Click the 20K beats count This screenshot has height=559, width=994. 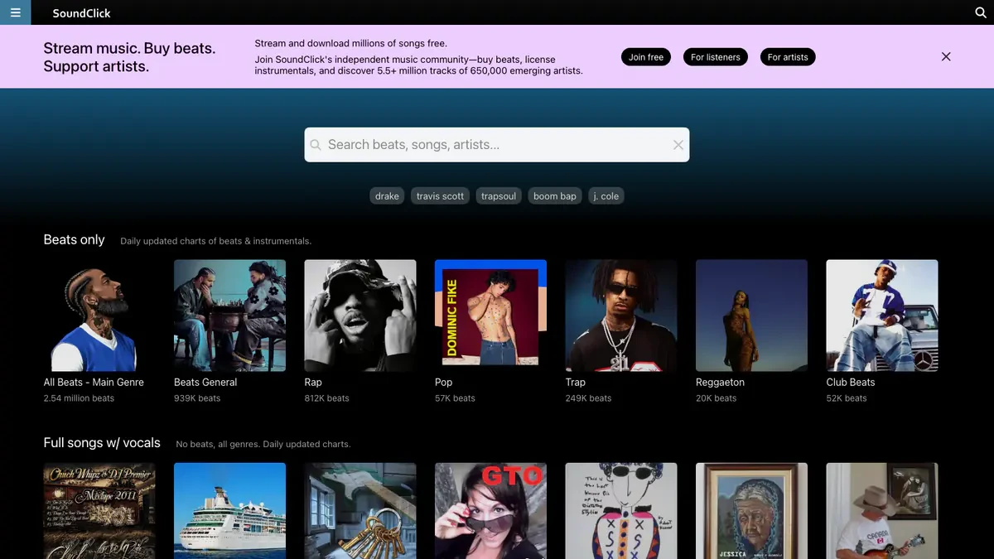pyautogui.click(x=716, y=398)
